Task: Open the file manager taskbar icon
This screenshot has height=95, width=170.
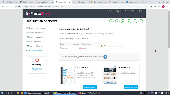Action: [x=18, y=93]
